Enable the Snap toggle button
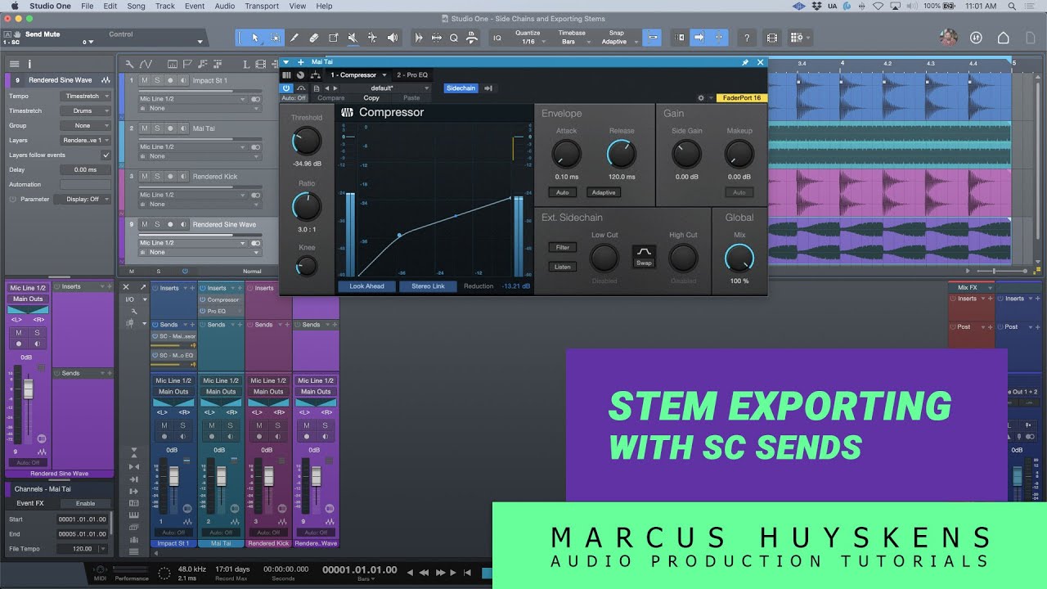Viewport: 1047px width, 589px height. click(x=653, y=38)
